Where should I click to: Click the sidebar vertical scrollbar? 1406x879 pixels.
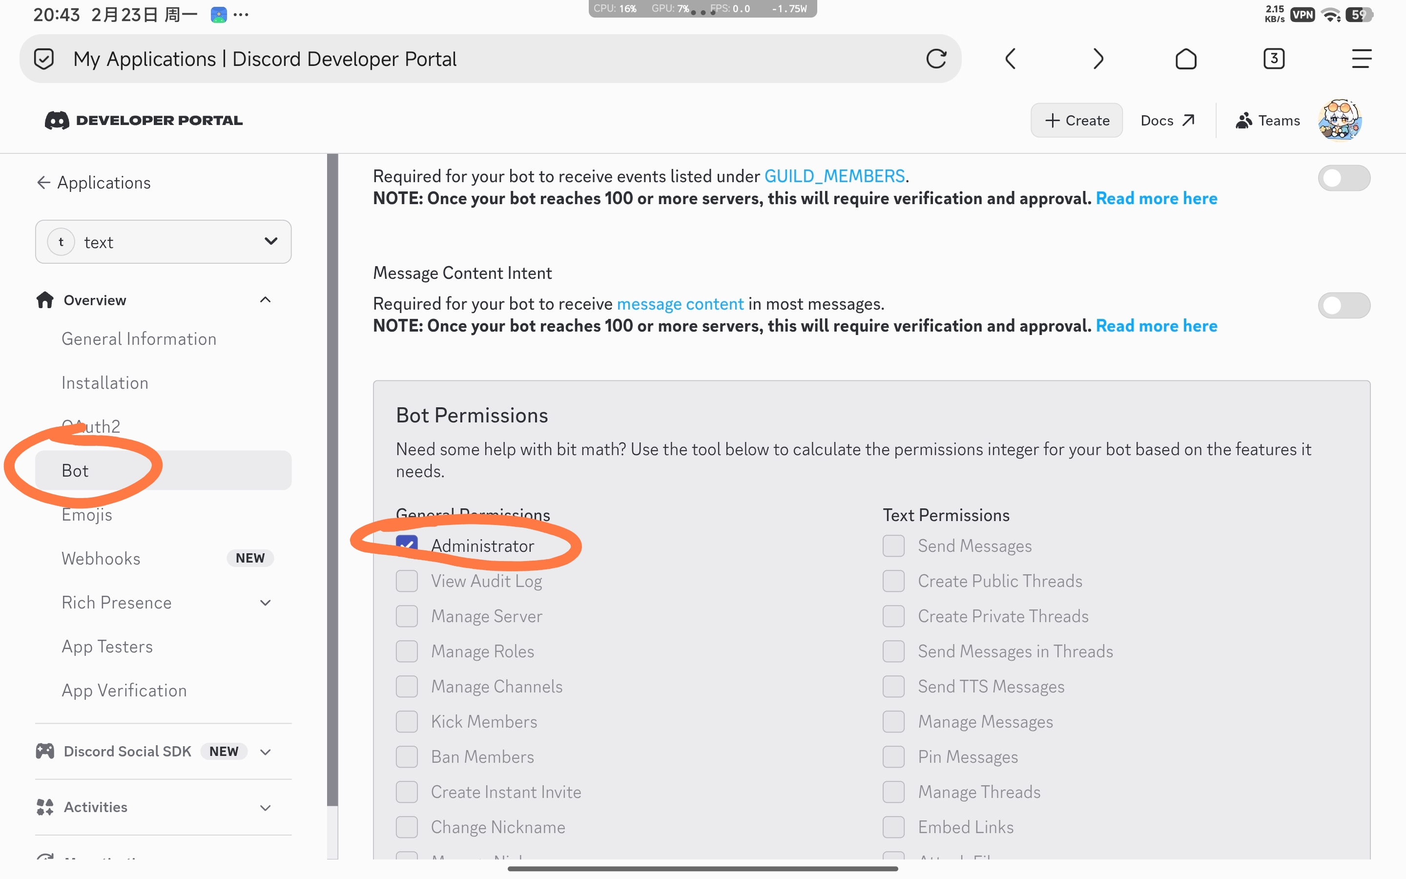click(x=332, y=477)
